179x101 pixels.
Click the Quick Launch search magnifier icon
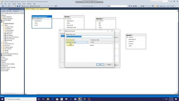pos(168,1)
